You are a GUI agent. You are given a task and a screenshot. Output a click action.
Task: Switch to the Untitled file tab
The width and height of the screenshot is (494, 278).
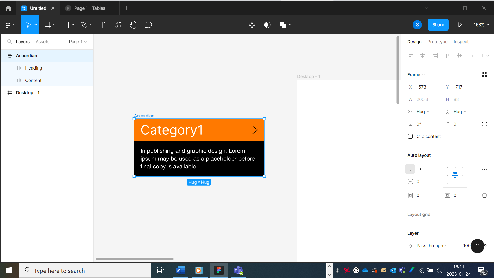click(x=38, y=8)
